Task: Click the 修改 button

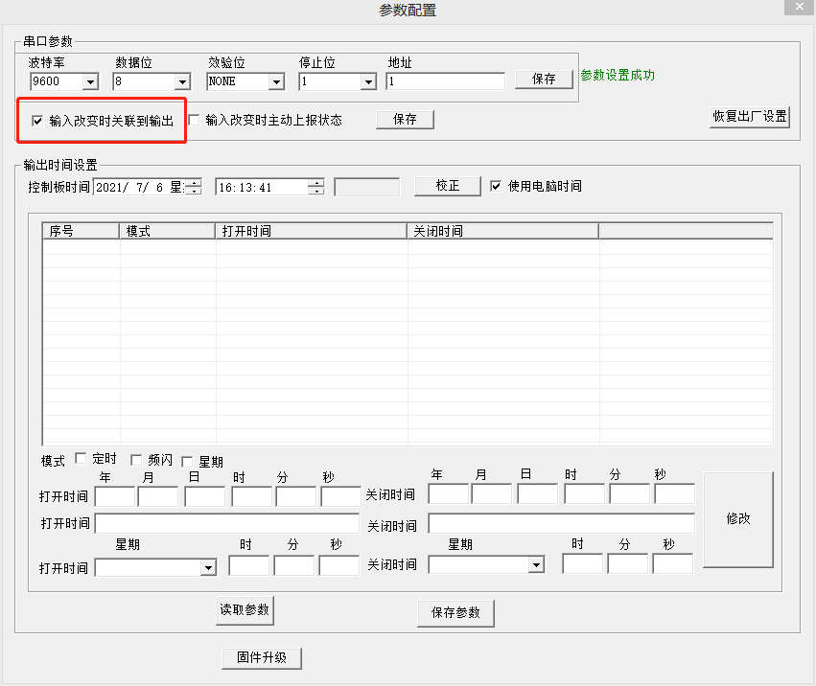Action: tap(738, 519)
